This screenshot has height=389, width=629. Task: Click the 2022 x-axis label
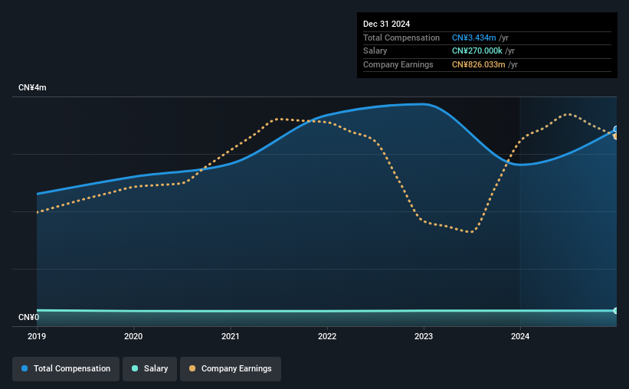click(327, 336)
